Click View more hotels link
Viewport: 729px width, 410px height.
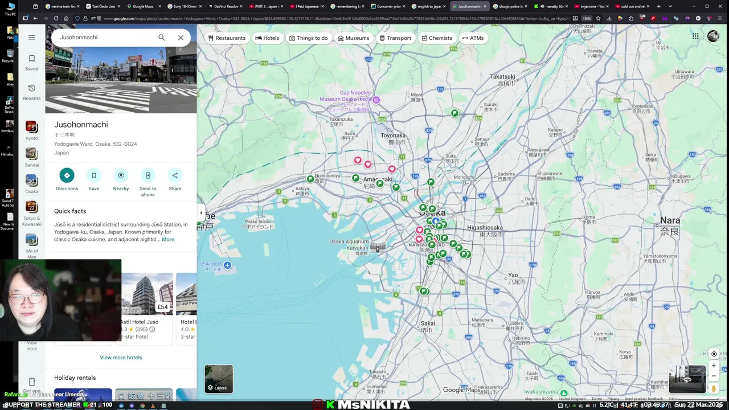[x=121, y=358]
